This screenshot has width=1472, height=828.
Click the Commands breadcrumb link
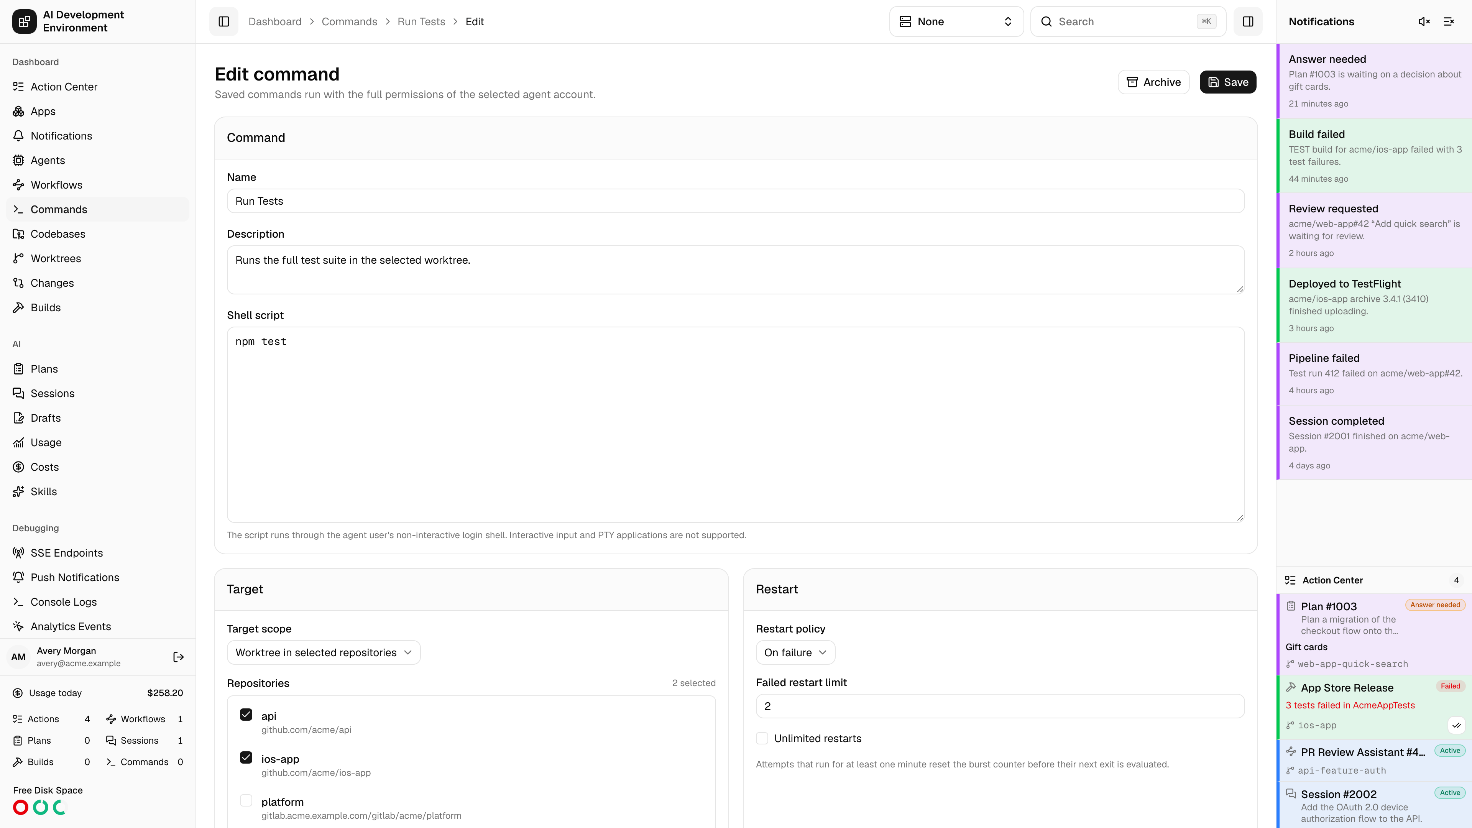click(x=349, y=22)
